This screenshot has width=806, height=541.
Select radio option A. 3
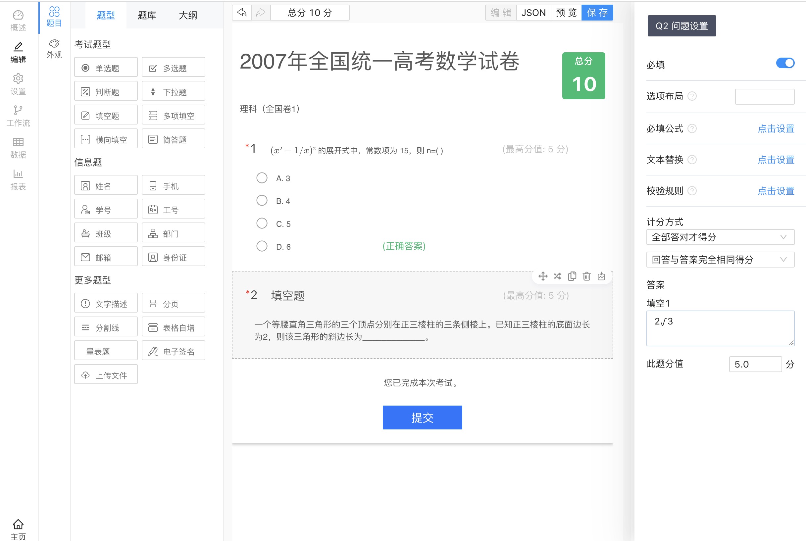click(262, 178)
